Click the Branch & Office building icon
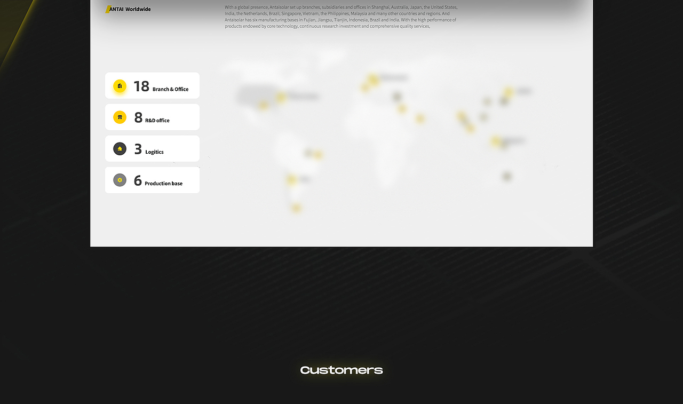The image size is (683, 404). pyautogui.click(x=120, y=86)
